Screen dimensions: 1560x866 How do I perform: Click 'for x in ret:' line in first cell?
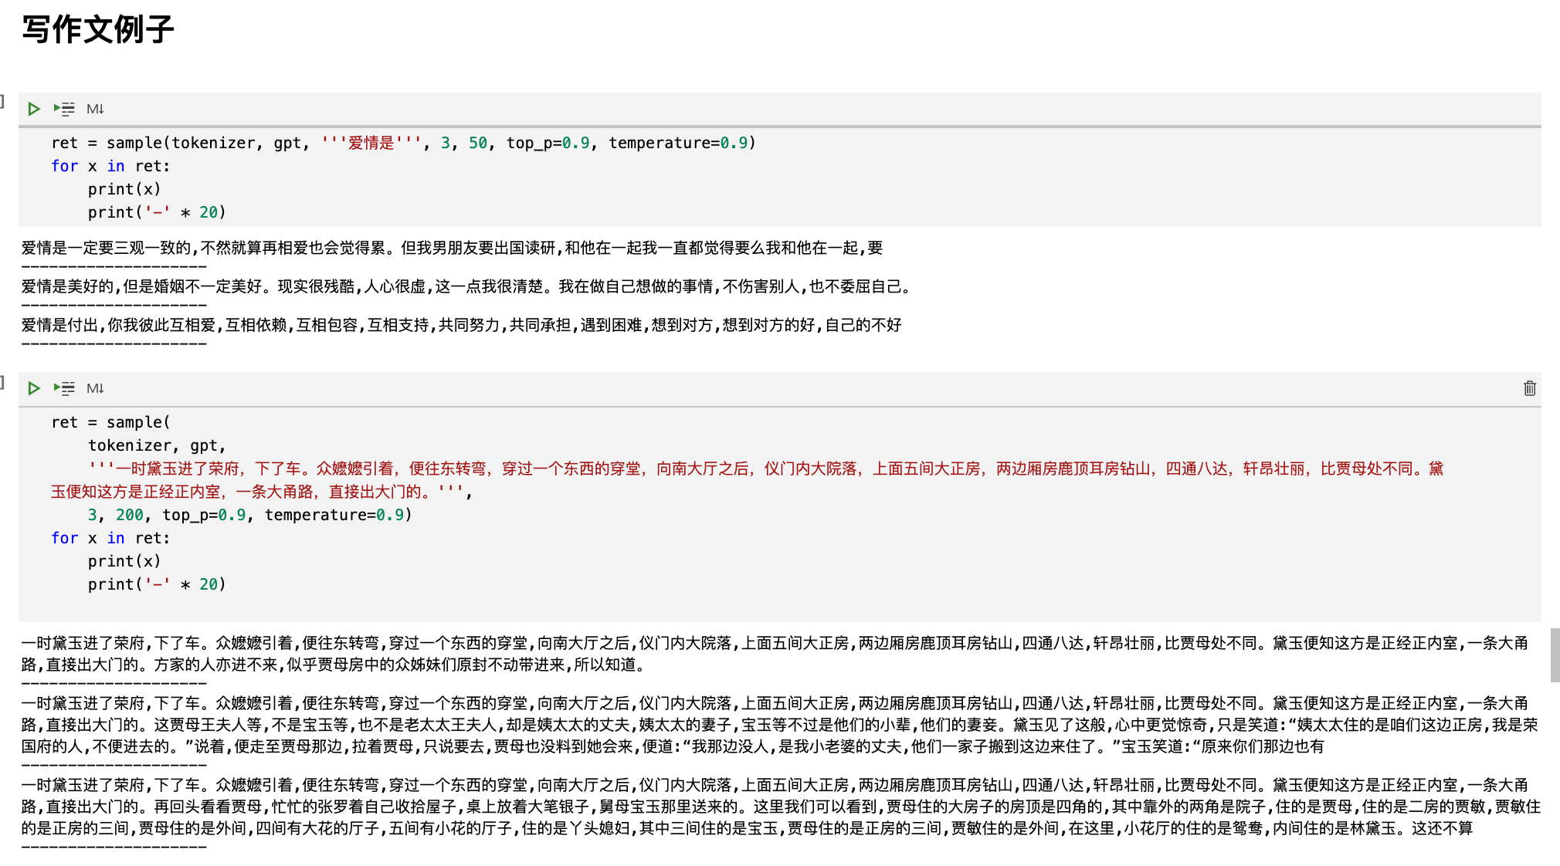point(110,166)
